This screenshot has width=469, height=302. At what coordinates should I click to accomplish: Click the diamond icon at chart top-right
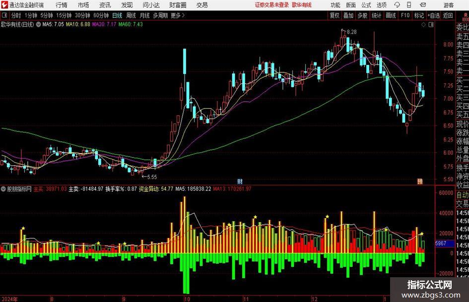pos(423,25)
